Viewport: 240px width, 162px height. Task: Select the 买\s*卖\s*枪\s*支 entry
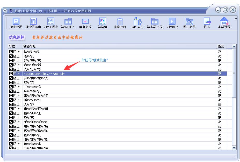click(x=36, y=78)
